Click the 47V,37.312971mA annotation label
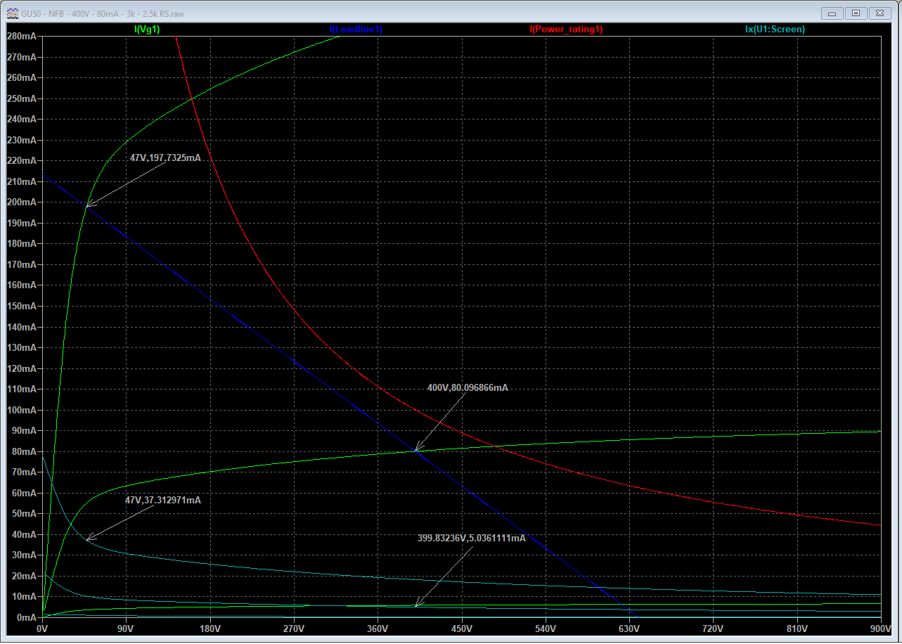 tap(162, 500)
